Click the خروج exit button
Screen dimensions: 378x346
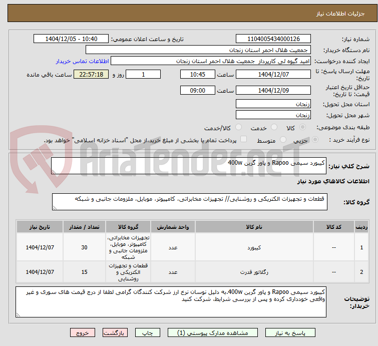83,333
